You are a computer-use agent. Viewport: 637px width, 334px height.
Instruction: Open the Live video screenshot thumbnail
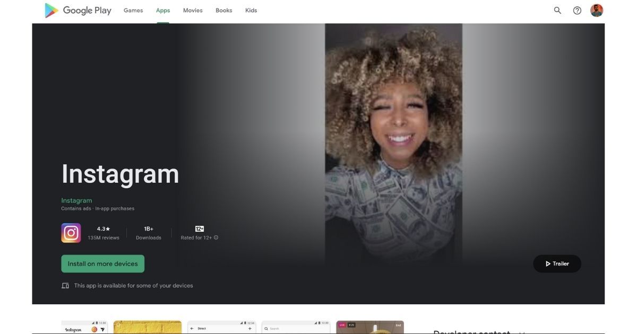[370, 327]
